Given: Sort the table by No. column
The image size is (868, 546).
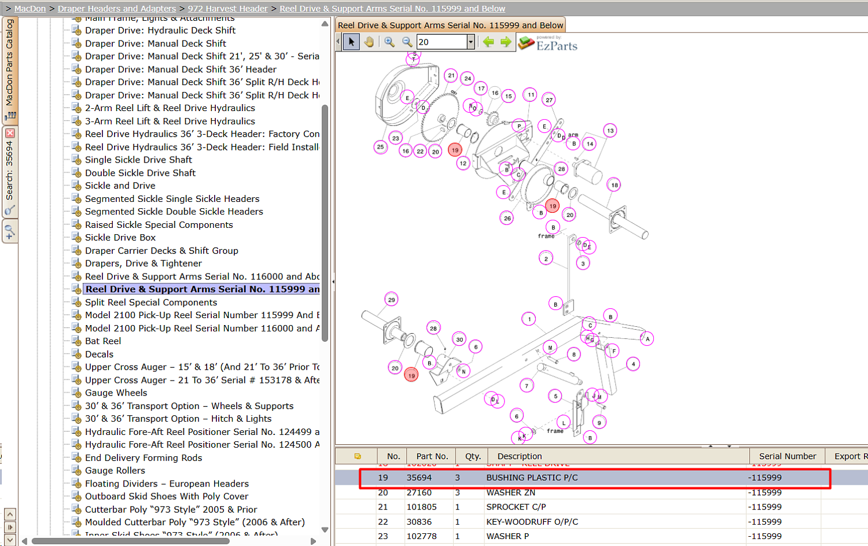Looking at the screenshot, I should pyautogui.click(x=393, y=456).
